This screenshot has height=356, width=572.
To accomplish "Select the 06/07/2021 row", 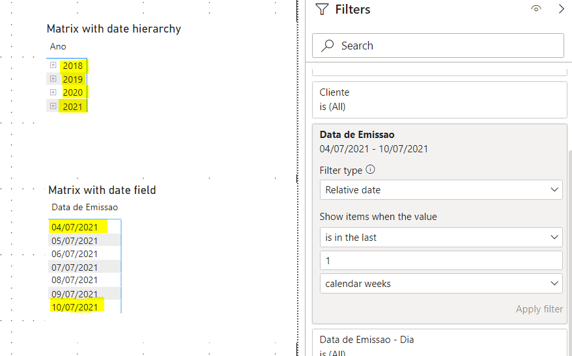I will coord(85,254).
